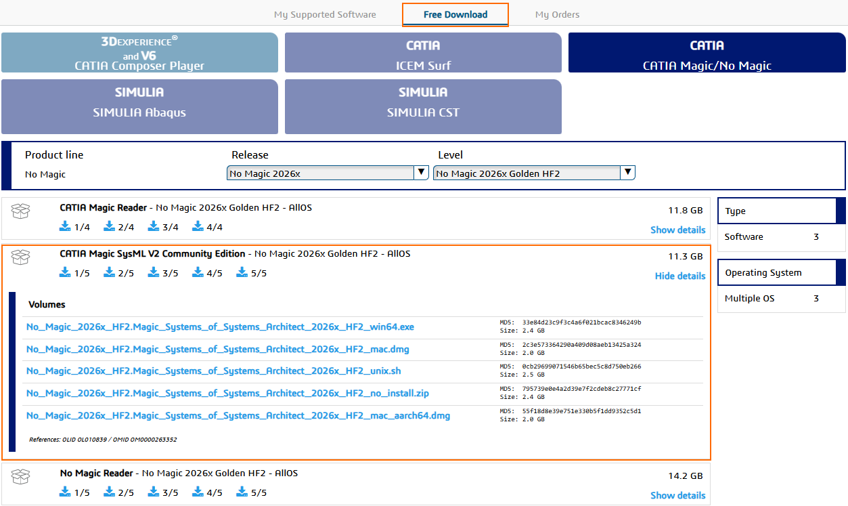This screenshot has width=848, height=506.
Task: Download the mac_aarch64.dmg volume file
Action: (238, 416)
